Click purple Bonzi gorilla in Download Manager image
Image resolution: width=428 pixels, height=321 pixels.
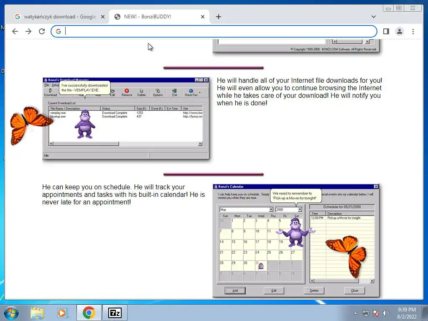click(85, 124)
